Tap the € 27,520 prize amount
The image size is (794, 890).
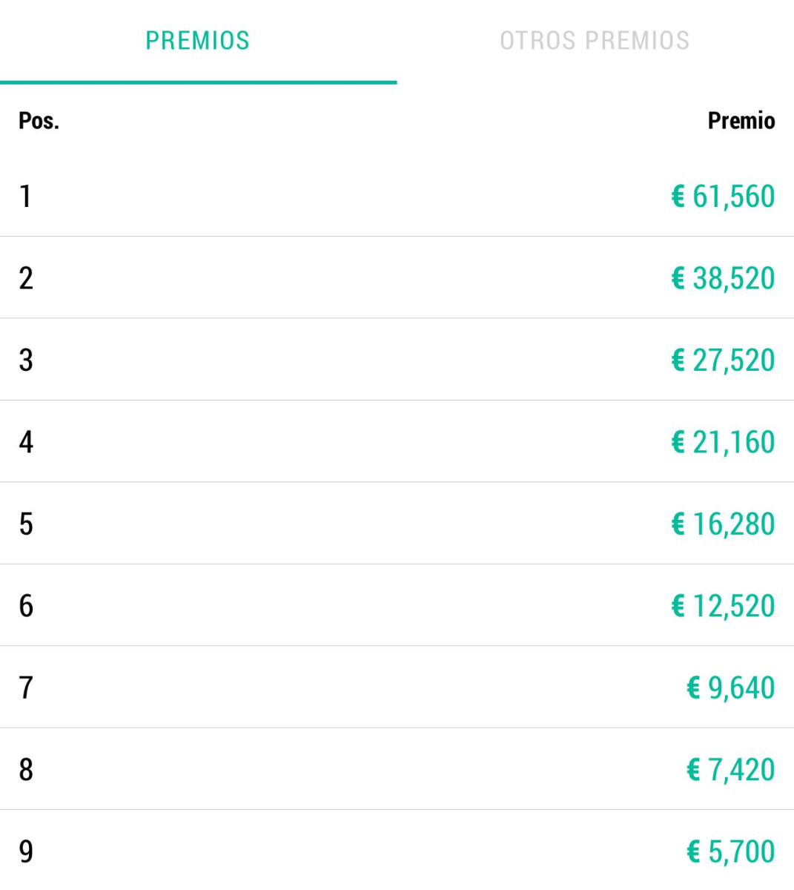[x=723, y=360]
